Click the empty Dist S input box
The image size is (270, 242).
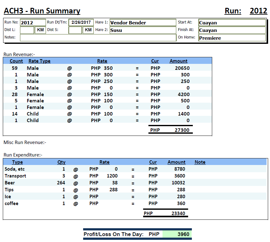click(x=75, y=30)
